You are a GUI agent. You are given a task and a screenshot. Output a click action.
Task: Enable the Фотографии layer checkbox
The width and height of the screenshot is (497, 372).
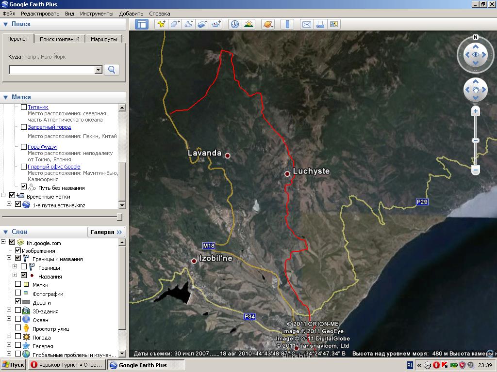18,293
